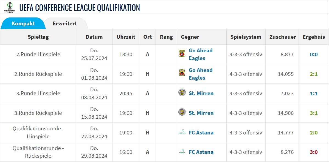The image size is (329, 162).
Task: Click Go Ahead Eagles crest, 01.08.2024 match
Action: coord(182,74)
